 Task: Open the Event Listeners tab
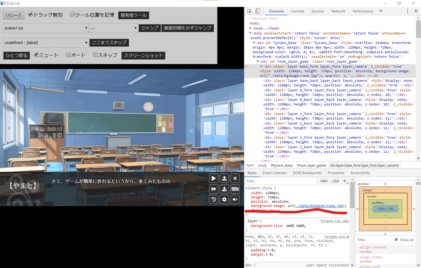(x=275, y=173)
